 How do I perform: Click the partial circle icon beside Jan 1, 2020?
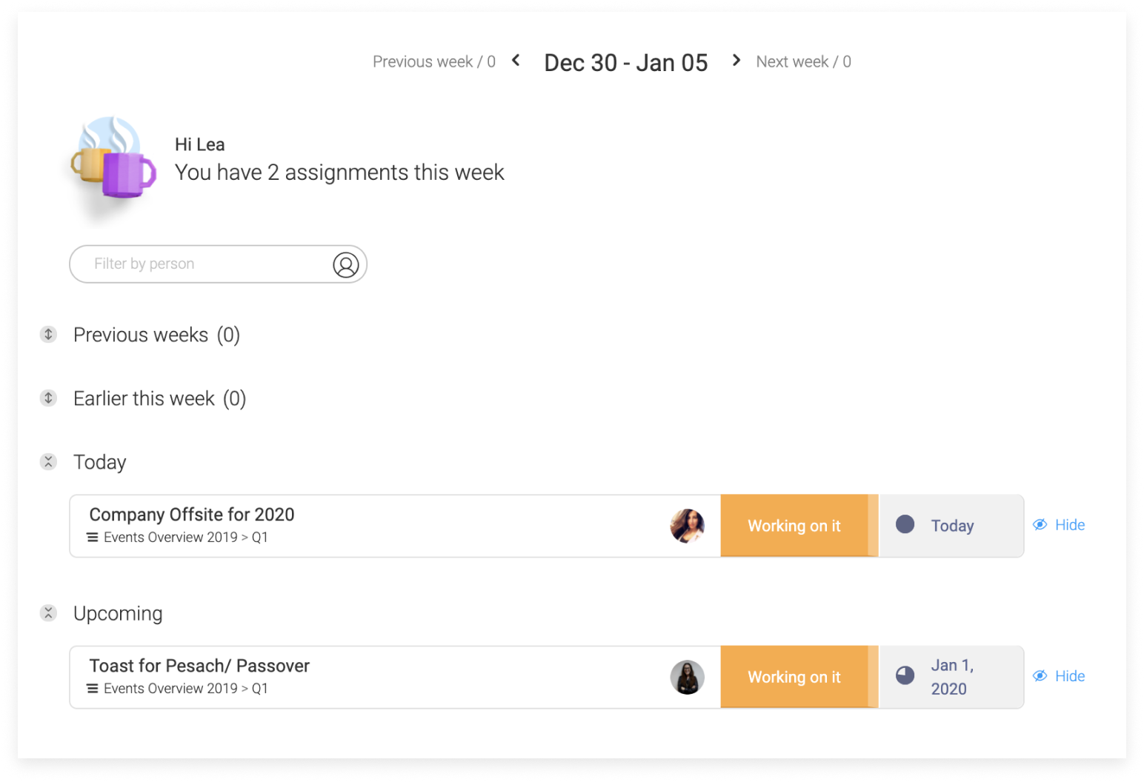[905, 675]
